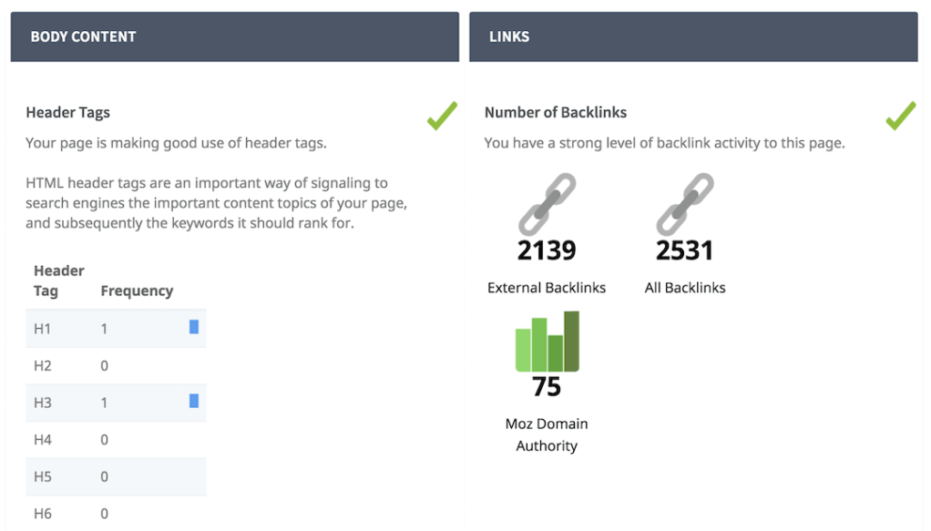
Task: Click the 75 domain authority score
Action: (x=547, y=387)
